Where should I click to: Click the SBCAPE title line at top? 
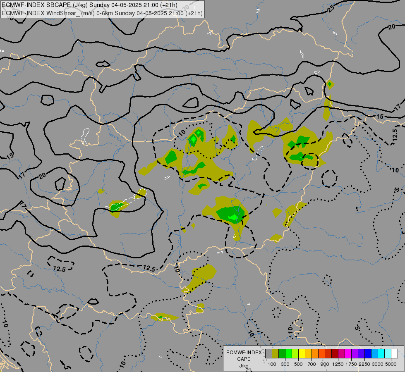[89, 5]
